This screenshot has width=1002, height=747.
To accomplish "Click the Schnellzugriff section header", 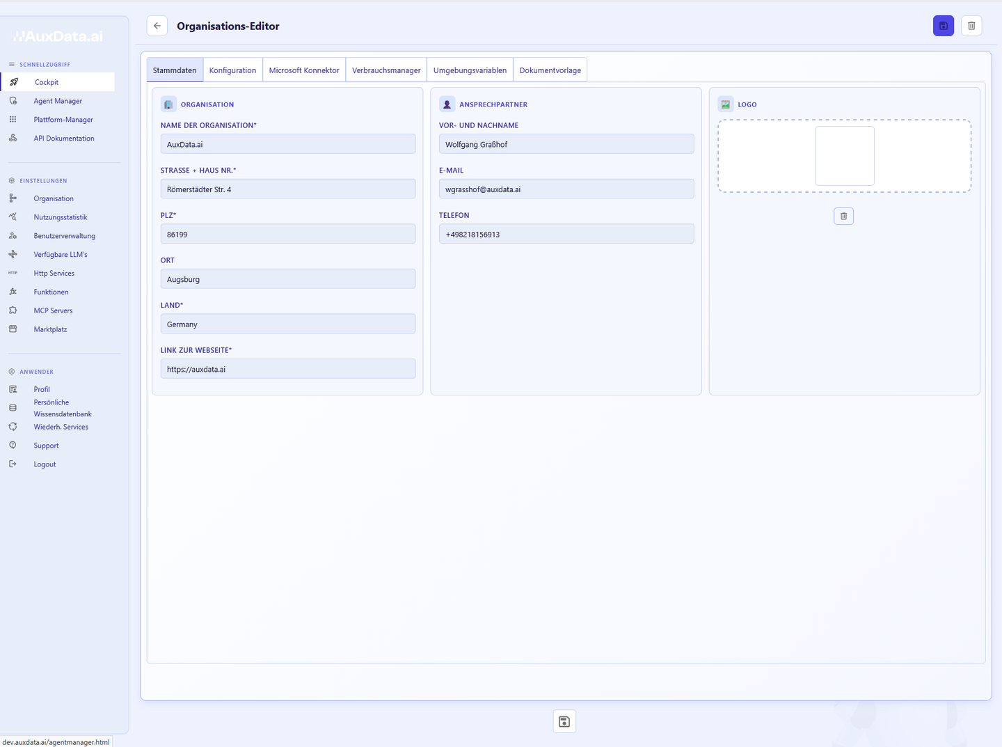I will tap(45, 65).
